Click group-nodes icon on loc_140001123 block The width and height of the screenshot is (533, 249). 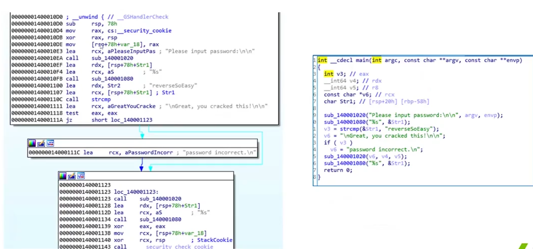[x=81, y=176]
